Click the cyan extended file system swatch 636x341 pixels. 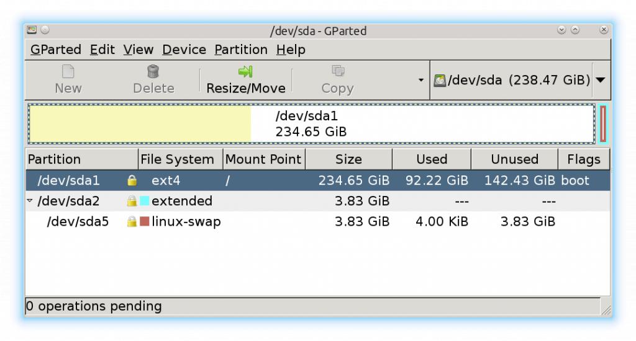tap(144, 201)
